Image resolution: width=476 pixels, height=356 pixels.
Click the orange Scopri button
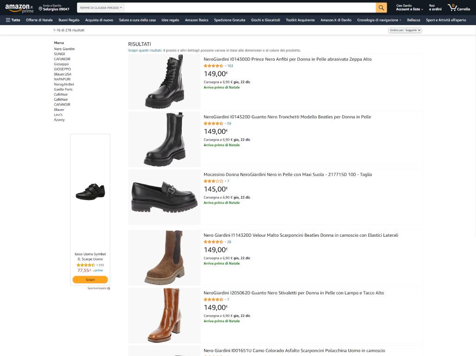pos(90,279)
